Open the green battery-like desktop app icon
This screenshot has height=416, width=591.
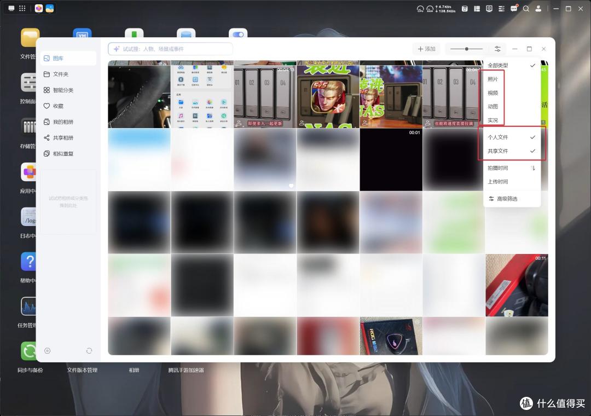[134, 33]
